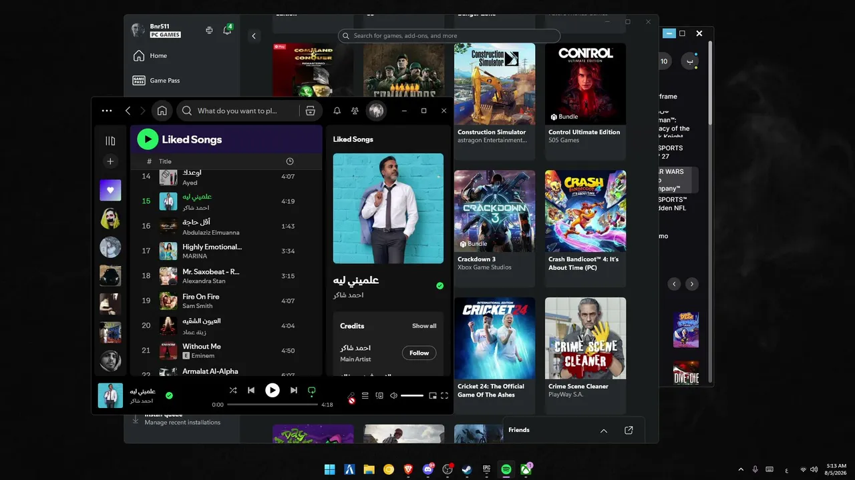Pop out the Friends panel
The image size is (855, 480).
click(x=629, y=431)
